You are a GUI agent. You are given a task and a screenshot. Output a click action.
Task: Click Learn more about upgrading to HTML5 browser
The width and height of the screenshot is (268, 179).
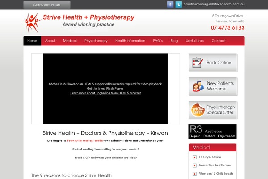105,93
